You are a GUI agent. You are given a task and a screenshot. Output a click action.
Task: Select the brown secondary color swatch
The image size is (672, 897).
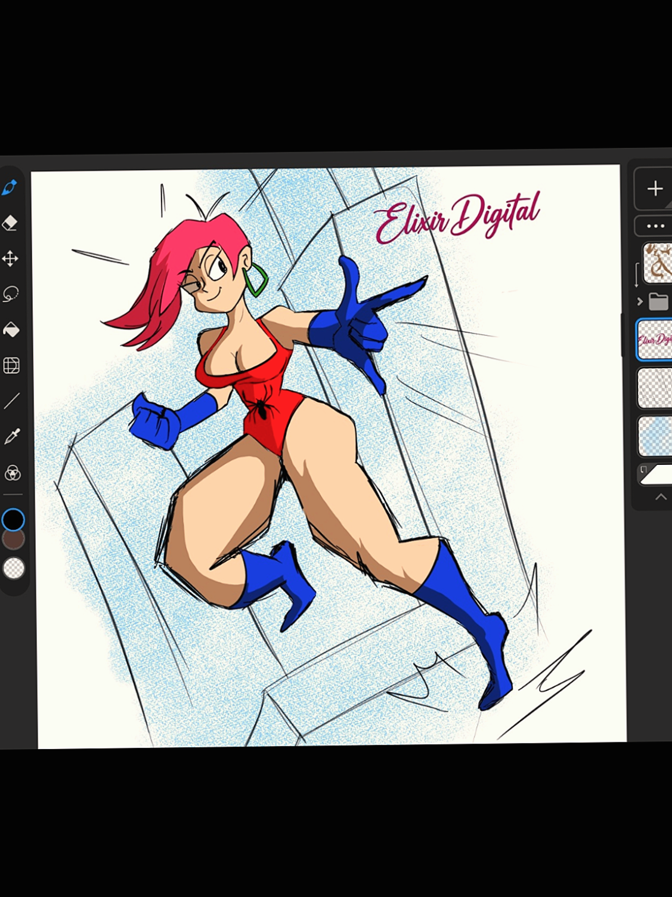tap(13, 539)
